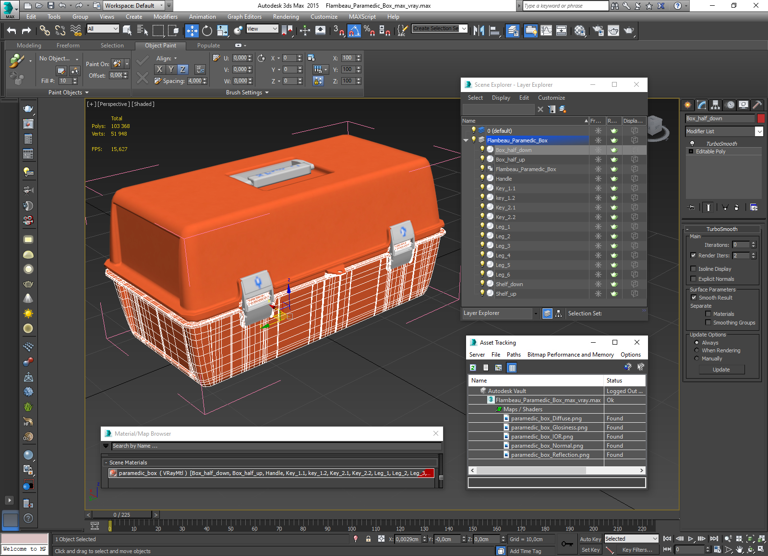
Task: Open Asset Tracking Paths menu
Action: (x=514, y=355)
